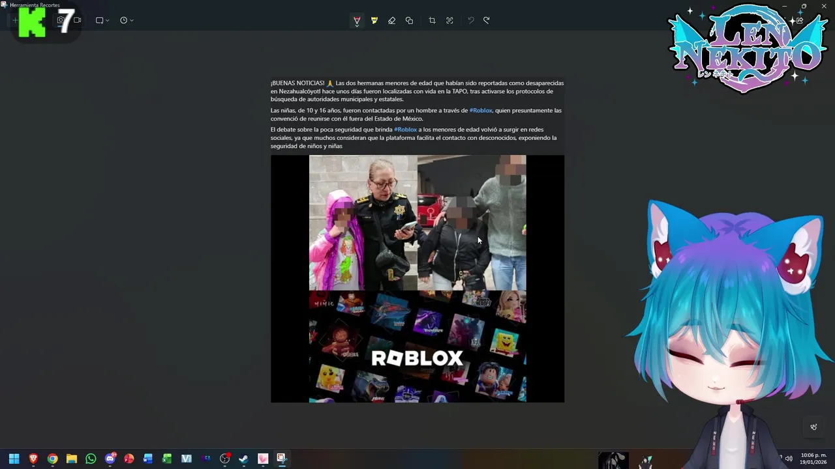Minimize the Herramienta Recortes window
835x469 pixels.
coord(784,6)
